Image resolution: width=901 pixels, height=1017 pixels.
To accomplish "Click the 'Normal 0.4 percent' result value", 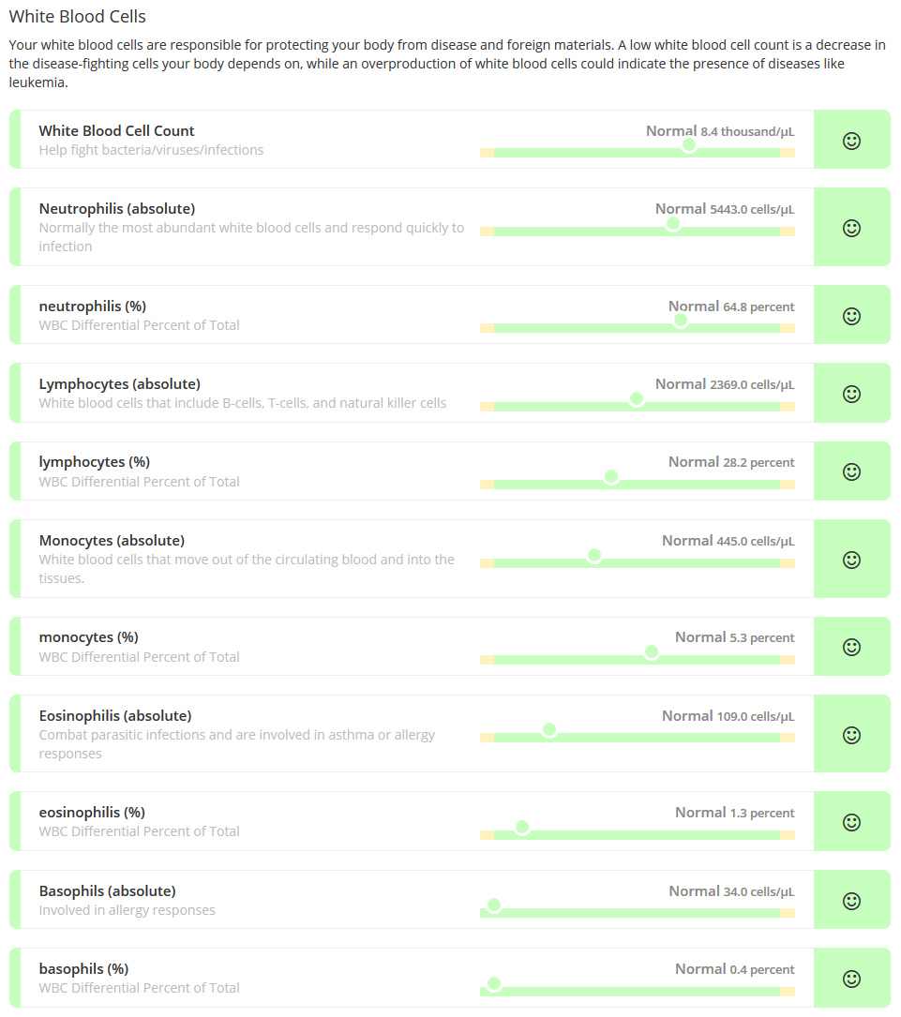I will point(735,969).
